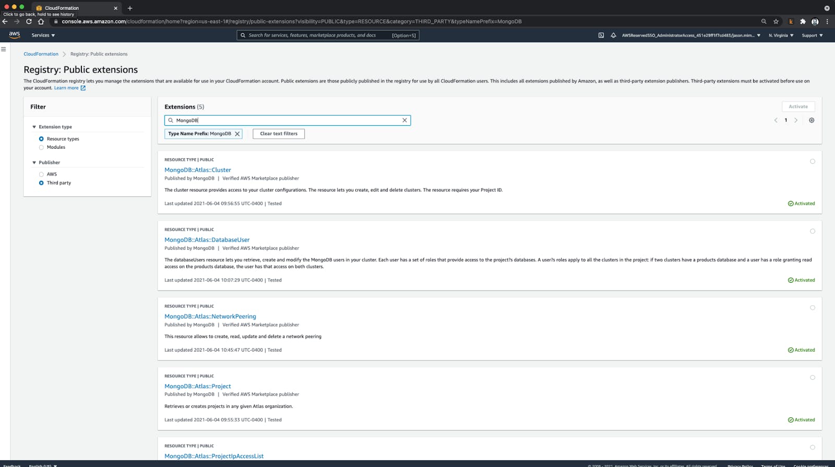Open the Chrome three-dot menu
The height and width of the screenshot is (467, 835).
point(827,21)
